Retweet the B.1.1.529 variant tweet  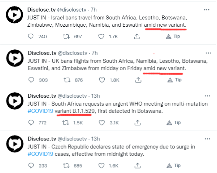[x=65, y=123]
